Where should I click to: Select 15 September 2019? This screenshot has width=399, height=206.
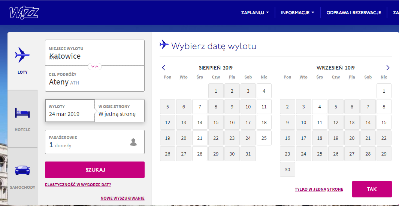[384, 122]
